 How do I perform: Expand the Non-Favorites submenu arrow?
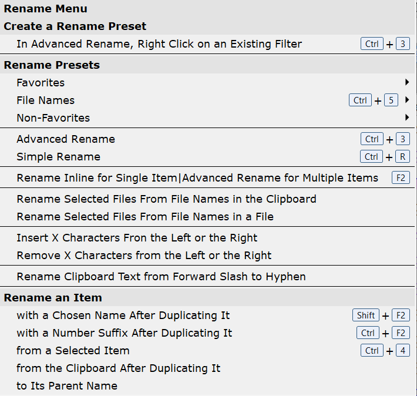(x=406, y=118)
